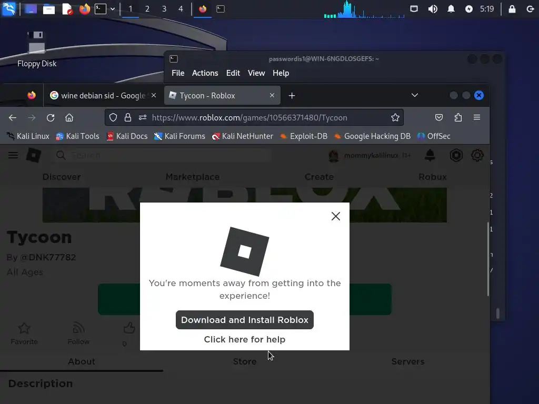Screen dimensions: 539x404
Task: Select Firefox window in the taskbar
Action: click(x=203, y=9)
